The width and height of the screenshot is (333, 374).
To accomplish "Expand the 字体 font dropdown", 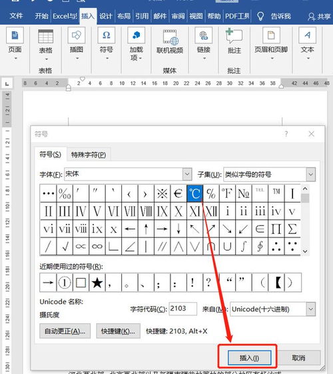I will click(x=187, y=174).
